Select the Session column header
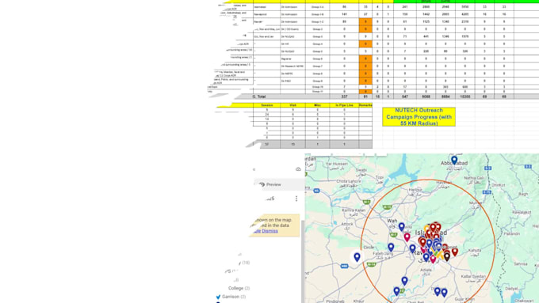The width and height of the screenshot is (539, 303). click(267, 105)
